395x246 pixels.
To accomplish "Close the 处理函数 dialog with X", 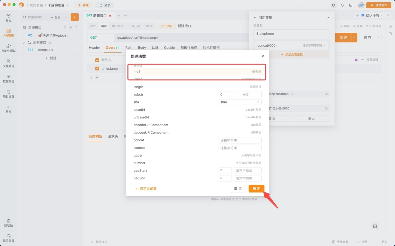I will point(263,56).
